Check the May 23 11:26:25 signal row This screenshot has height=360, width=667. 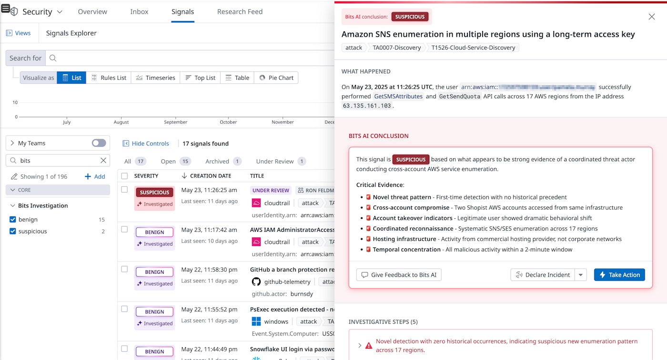(124, 189)
